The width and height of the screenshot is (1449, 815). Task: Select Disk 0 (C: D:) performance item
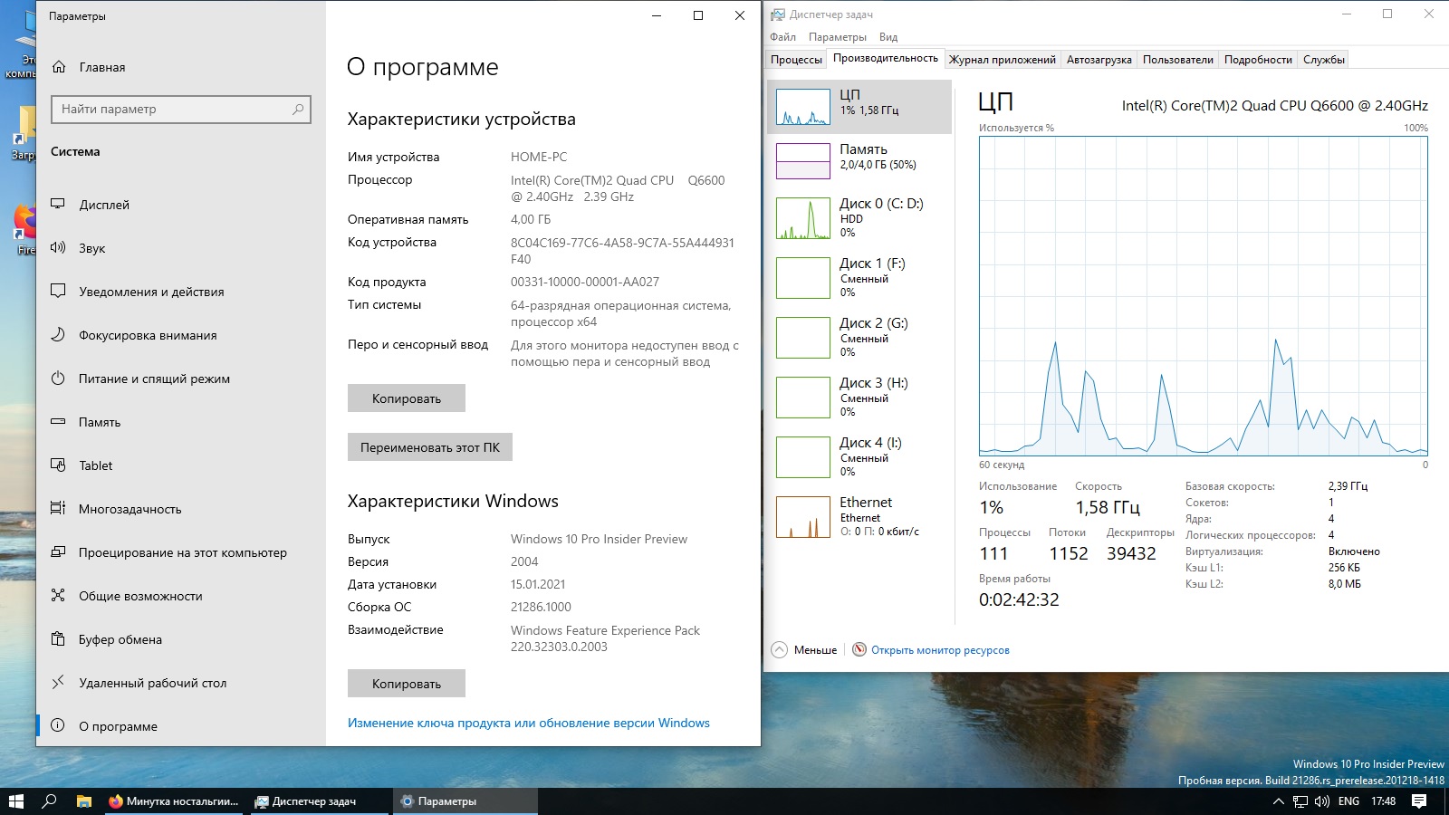859,218
